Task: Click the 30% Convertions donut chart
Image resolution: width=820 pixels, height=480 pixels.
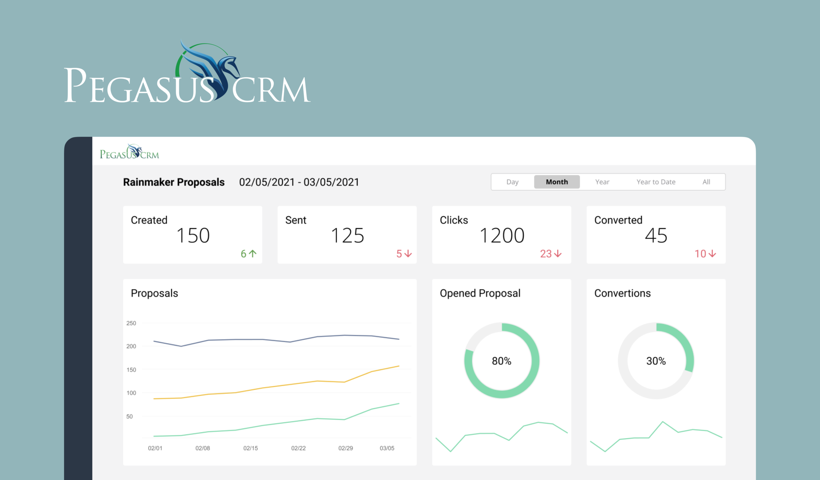Action: (656, 361)
